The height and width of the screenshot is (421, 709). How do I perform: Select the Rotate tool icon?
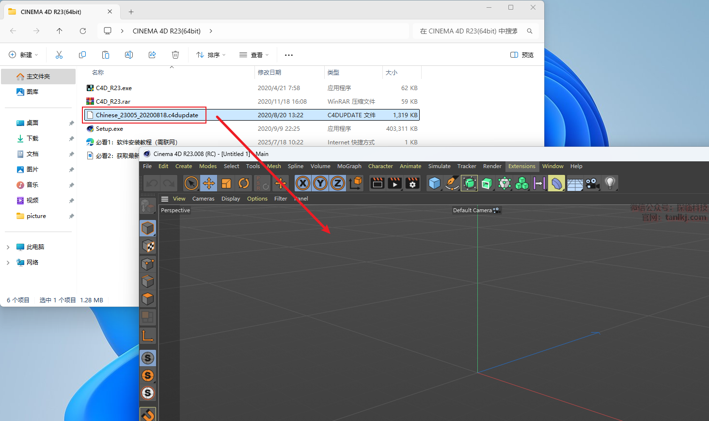point(244,183)
